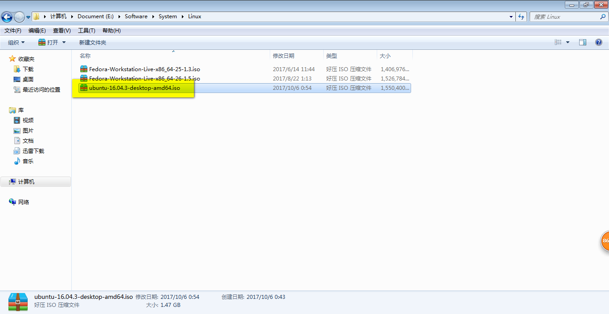Screen dimensions: 609x314
Task: Toggle the preview pane icon
Action: click(x=583, y=42)
